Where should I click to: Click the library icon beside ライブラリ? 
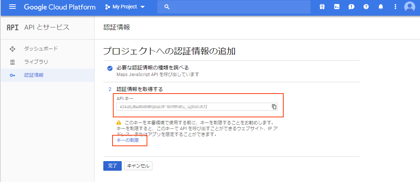coord(12,62)
